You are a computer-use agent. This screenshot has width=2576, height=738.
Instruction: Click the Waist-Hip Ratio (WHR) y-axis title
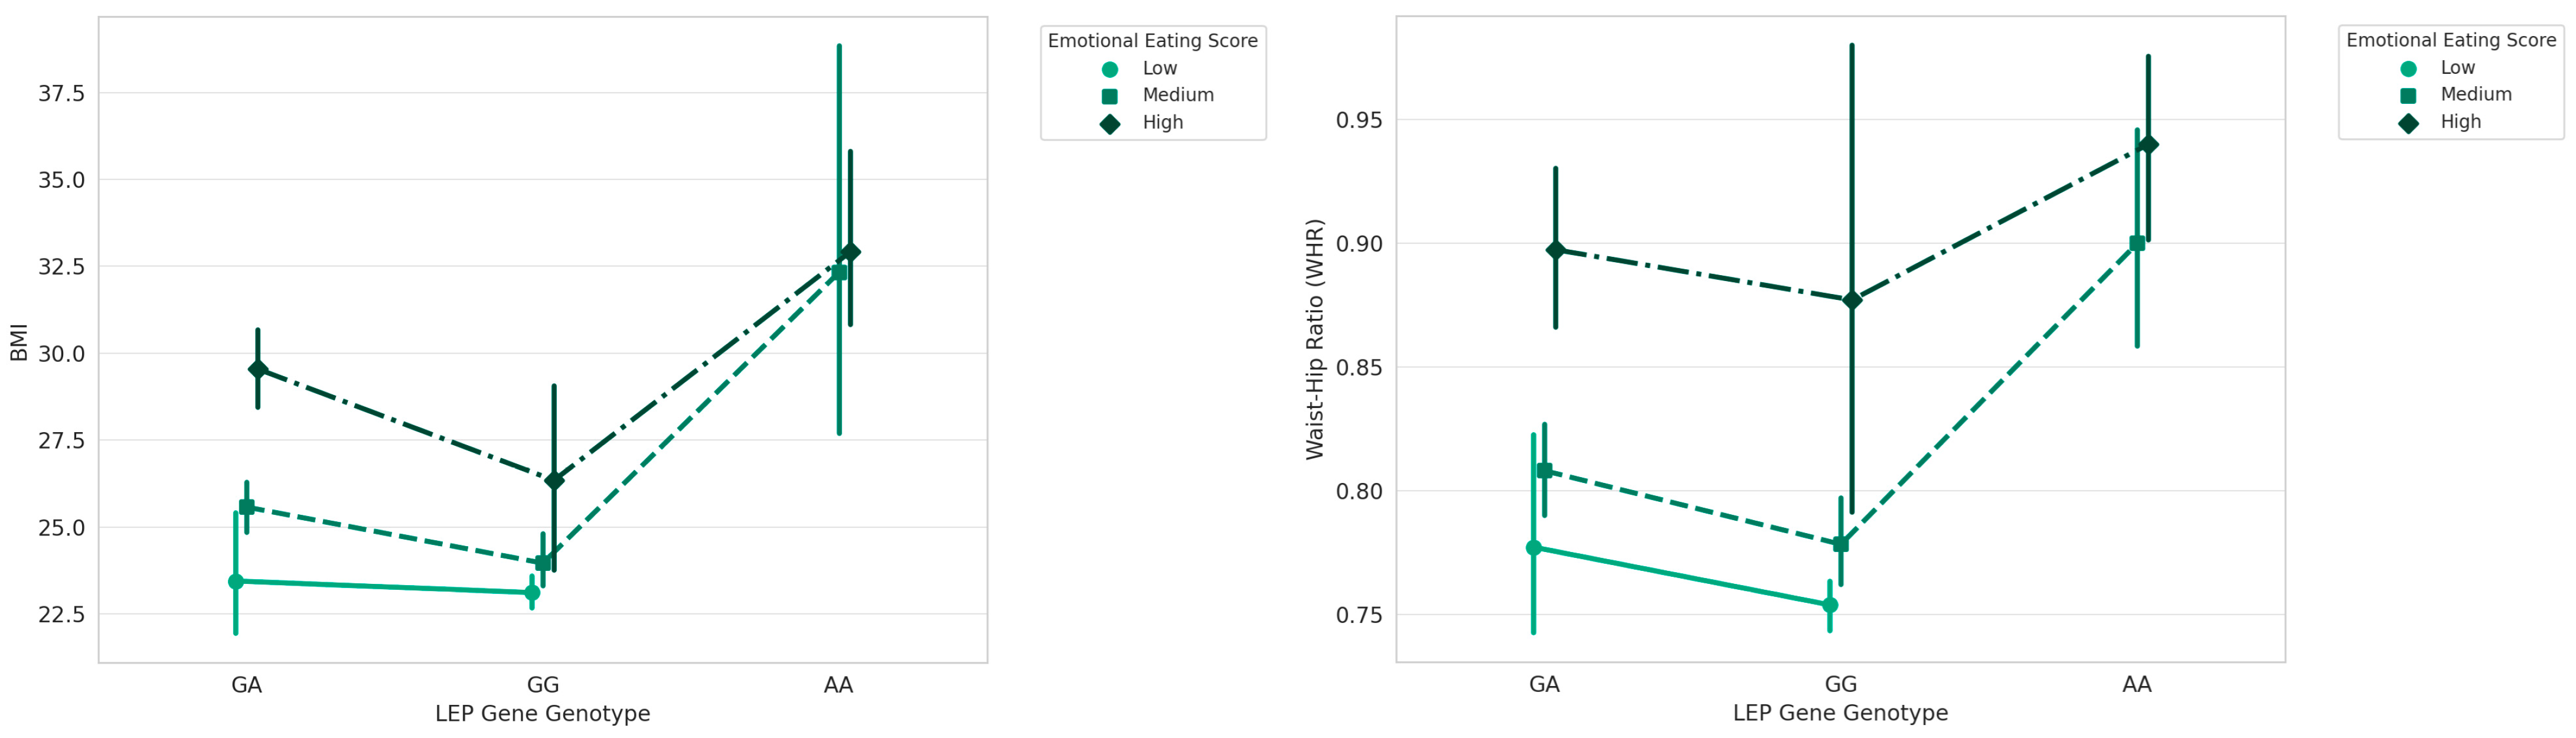pos(1315,339)
